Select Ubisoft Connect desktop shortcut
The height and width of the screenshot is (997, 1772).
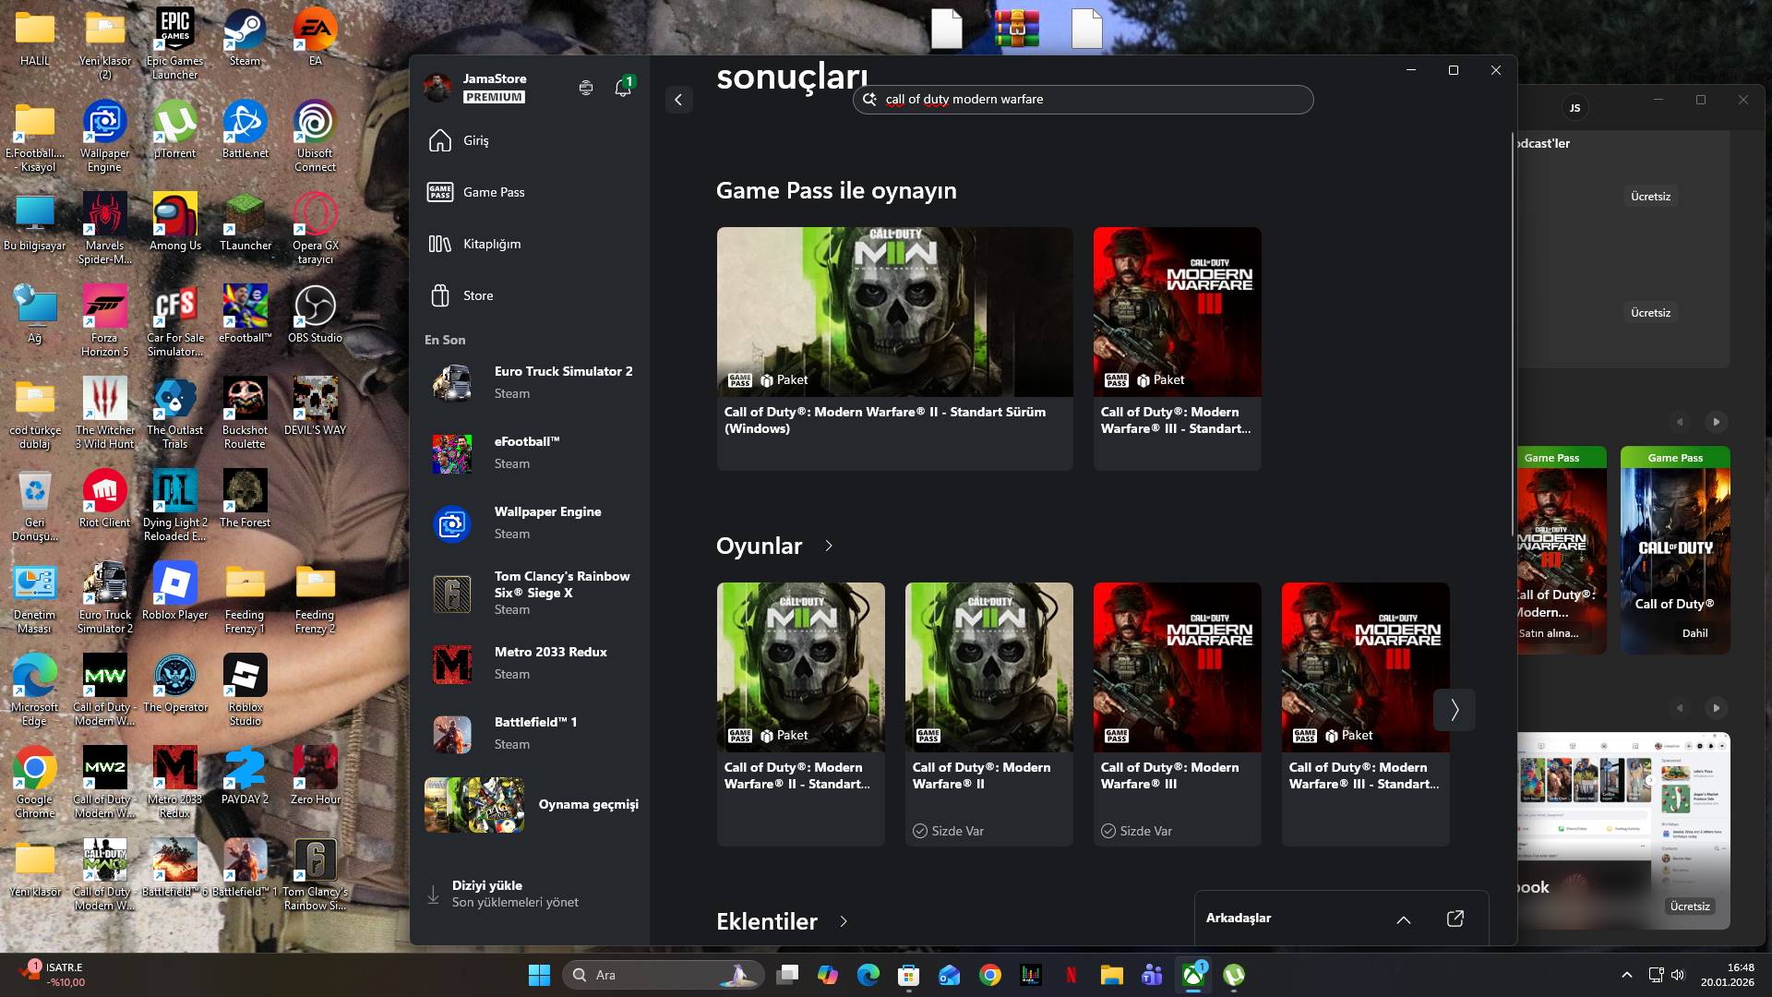pos(315,136)
